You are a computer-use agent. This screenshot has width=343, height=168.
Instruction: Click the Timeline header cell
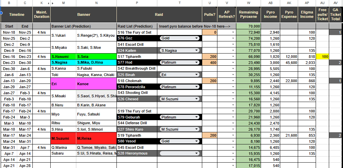17,14
